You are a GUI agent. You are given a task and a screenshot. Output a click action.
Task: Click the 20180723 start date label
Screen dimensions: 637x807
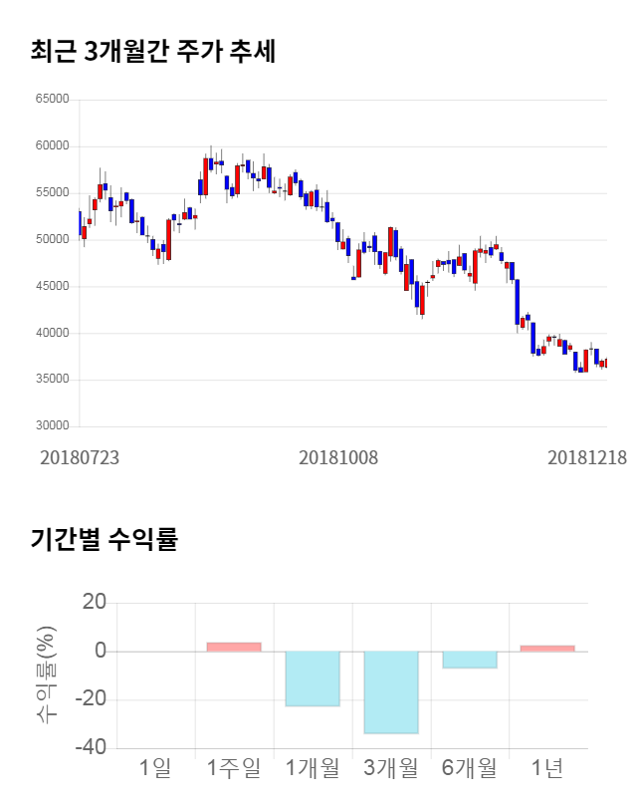pyautogui.click(x=80, y=457)
